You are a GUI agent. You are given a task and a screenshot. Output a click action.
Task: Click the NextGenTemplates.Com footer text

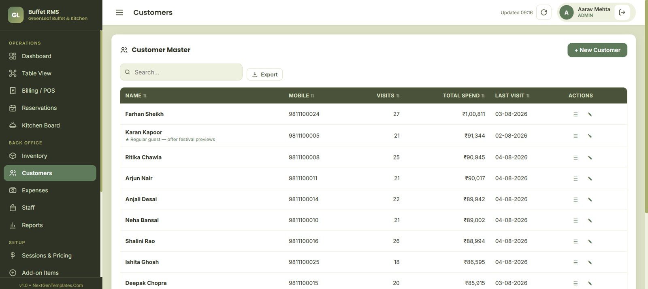pos(58,285)
